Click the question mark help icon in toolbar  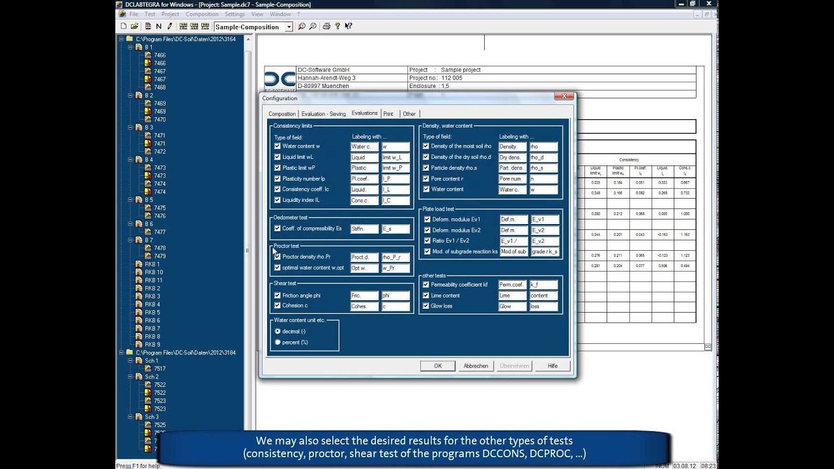tap(338, 27)
